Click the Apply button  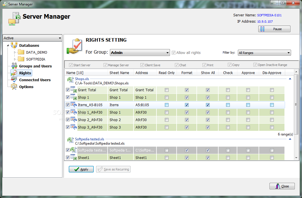pyautogui.click(x=81, y=169)
